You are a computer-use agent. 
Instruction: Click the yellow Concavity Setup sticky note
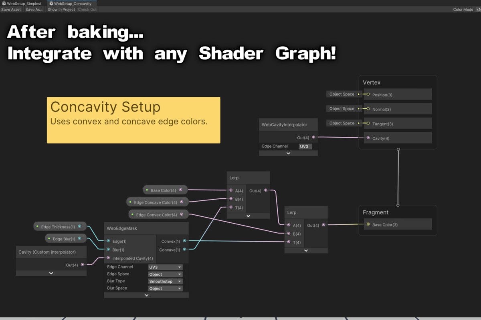coord(133,120)
